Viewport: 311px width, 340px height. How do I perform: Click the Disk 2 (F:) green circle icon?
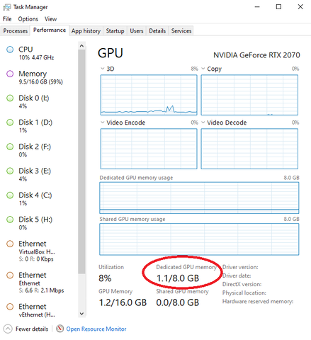(x=10, y=147)
